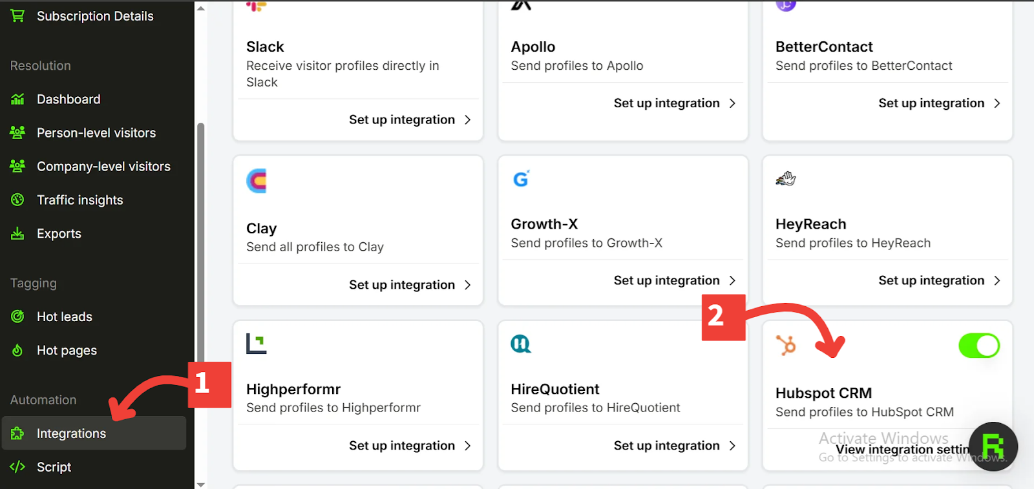Click the HeyReach logo icon
Viewport: 1034px width, 489px height.
(x=786, y=178)
